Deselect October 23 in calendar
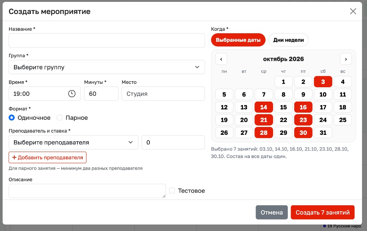367x231 pixels. pos(303,120)
